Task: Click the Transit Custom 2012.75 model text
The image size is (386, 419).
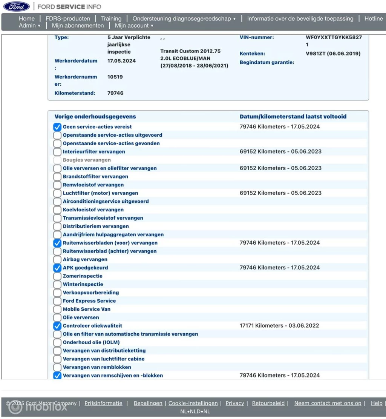Action: (190, 51)
